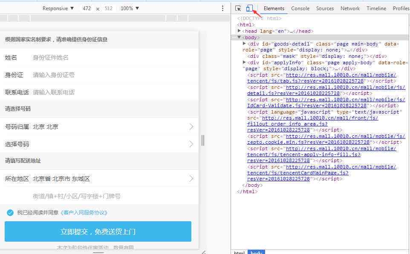
Task: Open the 所在地区 row chevron
Action: tap(191, 179)
